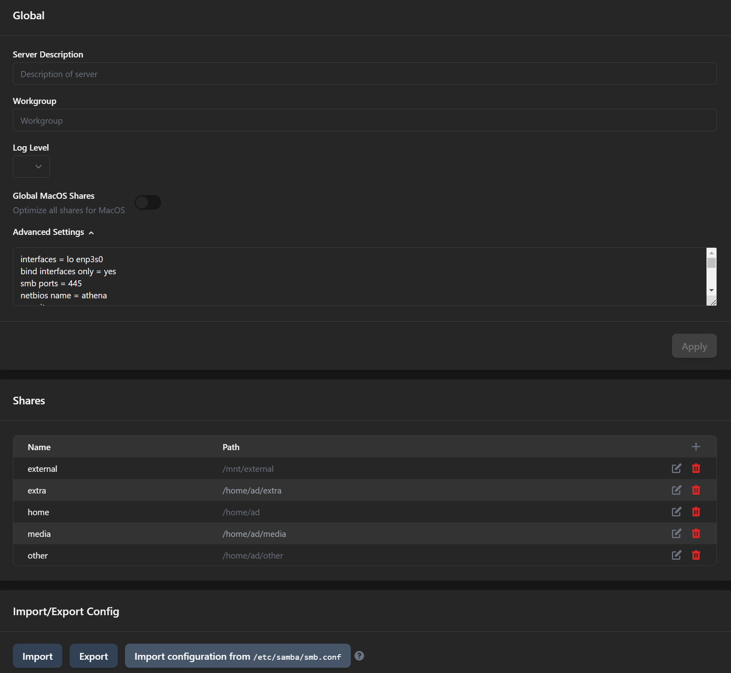Viewport: 731px width, 673px height.
Task: Delete the external share
Action: click(x=696, y=468)
